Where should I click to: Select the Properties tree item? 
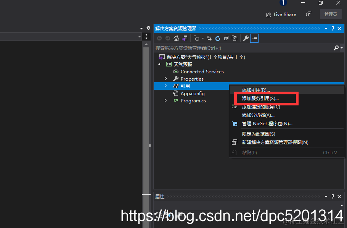pos(192,79)
